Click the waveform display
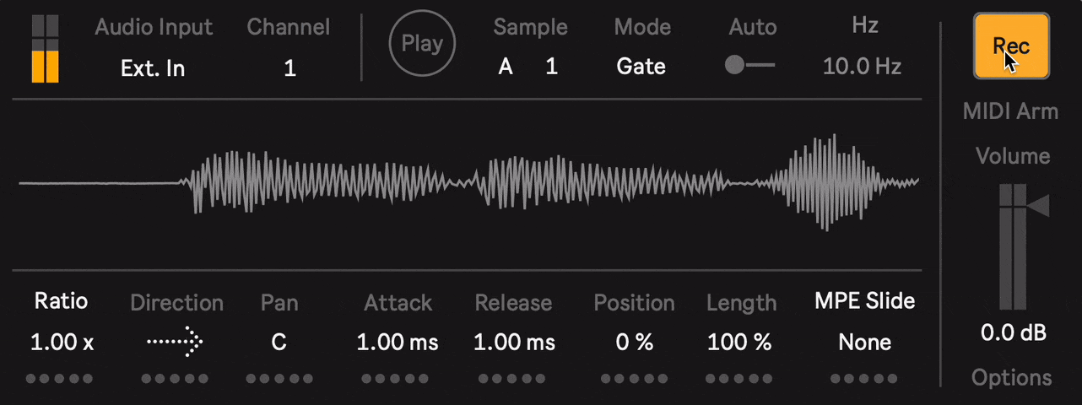Viewport: 1082px width, 405px height. tap(468, 182)
